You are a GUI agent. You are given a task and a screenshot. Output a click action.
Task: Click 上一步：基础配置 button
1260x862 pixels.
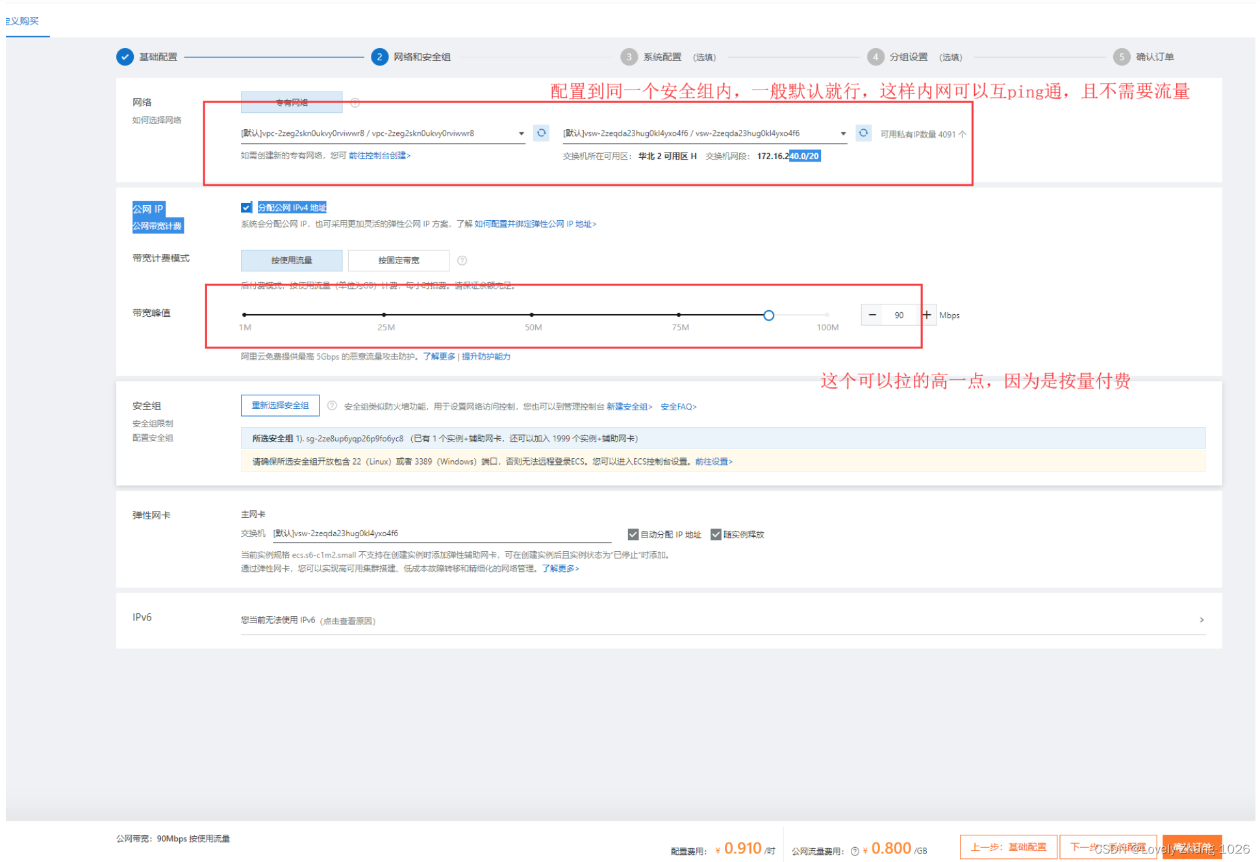1009,847
